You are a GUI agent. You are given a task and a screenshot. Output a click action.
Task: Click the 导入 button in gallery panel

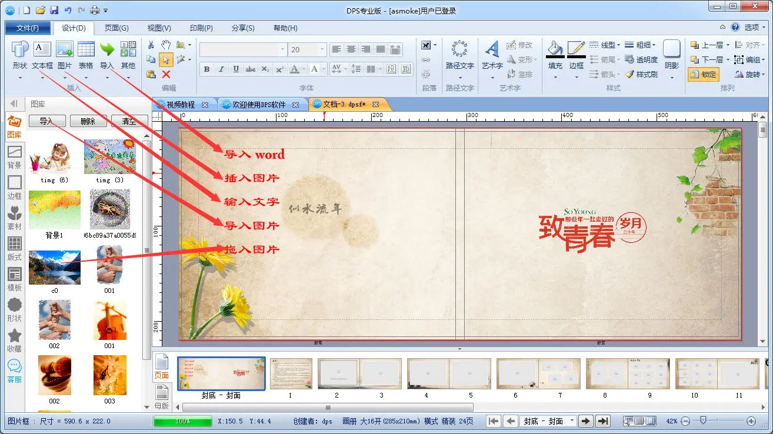pyautogui.click(x=46, y=121)
